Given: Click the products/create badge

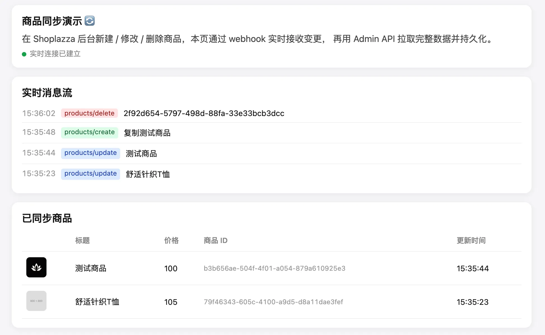Looking at the screenshot, I should tap(90, 132).
